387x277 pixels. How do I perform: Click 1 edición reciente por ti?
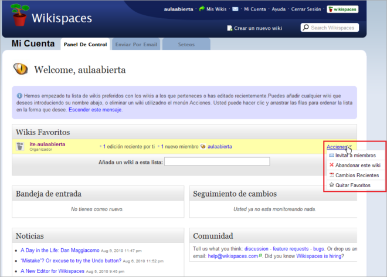point(129,147)
